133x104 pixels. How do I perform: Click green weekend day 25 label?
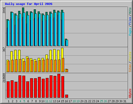tap(101, 101)
